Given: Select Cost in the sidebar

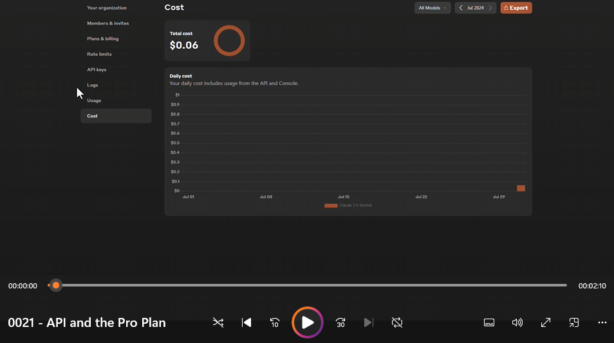Looking at the screenshot, I should pyautogui.click(x=116, y=116).
